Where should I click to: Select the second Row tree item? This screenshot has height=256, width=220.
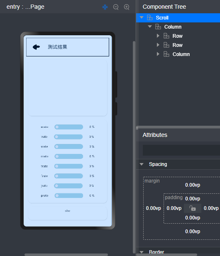pos(178,45)
